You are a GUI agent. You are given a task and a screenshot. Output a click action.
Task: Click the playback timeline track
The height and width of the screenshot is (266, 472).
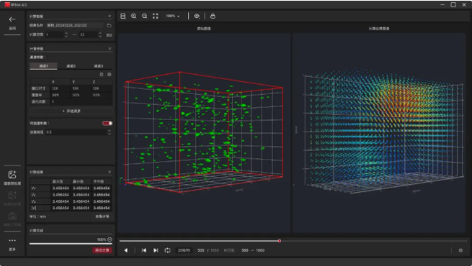click(x=293, y=241)
